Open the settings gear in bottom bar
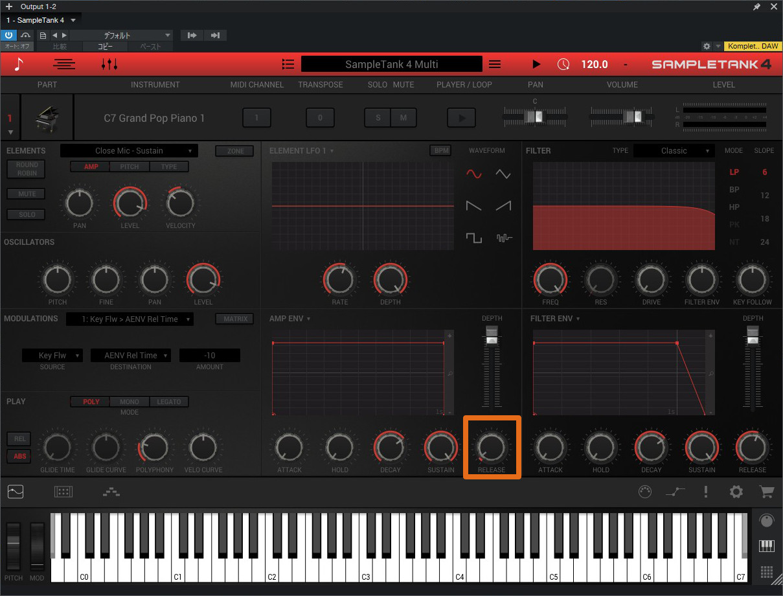 pos(736,492)
